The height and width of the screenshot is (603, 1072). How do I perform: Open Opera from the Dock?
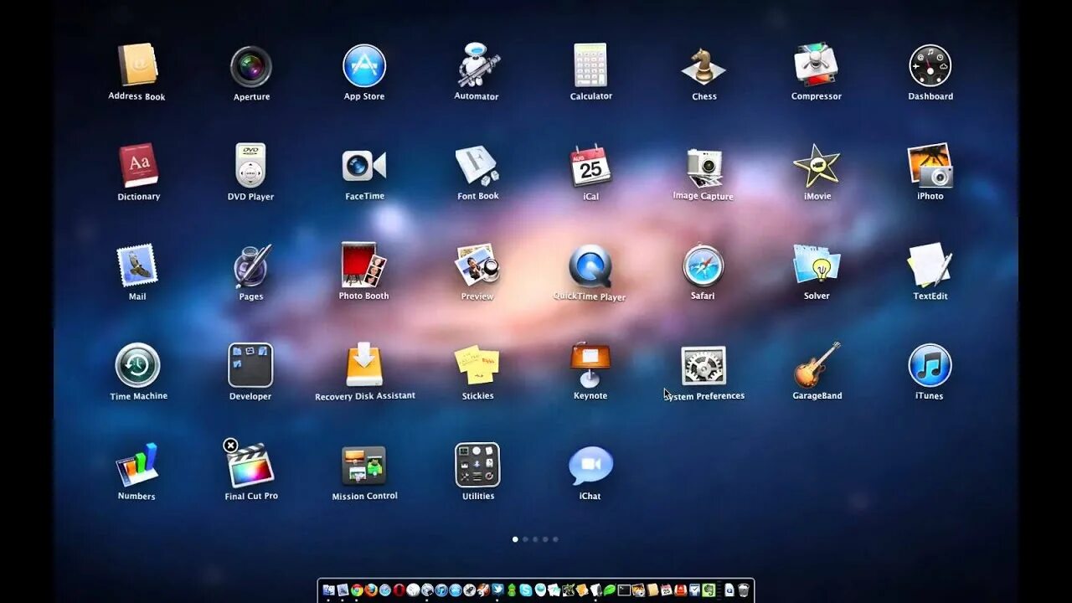(x=399, y=590)
